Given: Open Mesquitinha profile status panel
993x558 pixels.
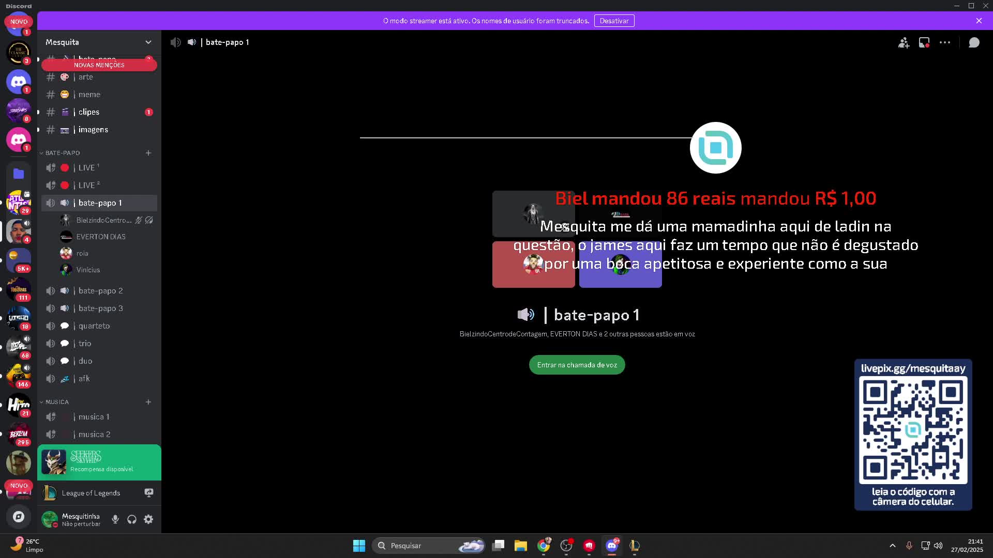Looking at the screenshot, I should tap(72, 519).
